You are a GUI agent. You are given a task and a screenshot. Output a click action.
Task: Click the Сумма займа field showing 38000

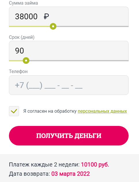pyautogui.click(x=69, y=16)
